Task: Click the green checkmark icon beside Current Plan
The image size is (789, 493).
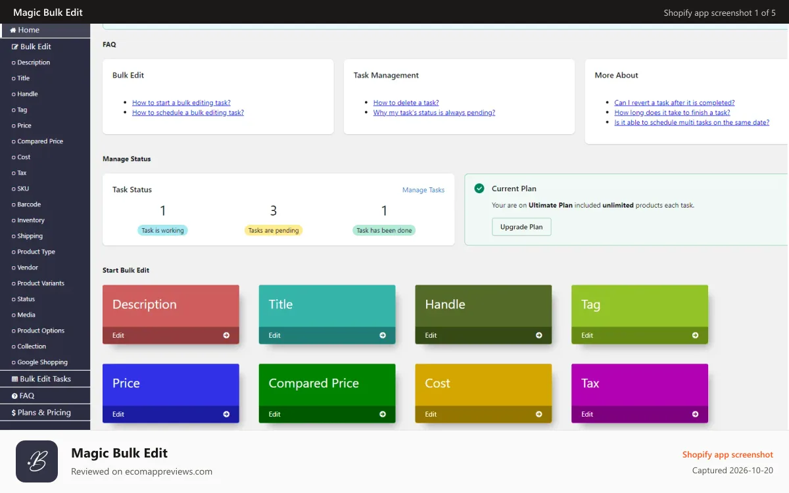Action: 479,189
